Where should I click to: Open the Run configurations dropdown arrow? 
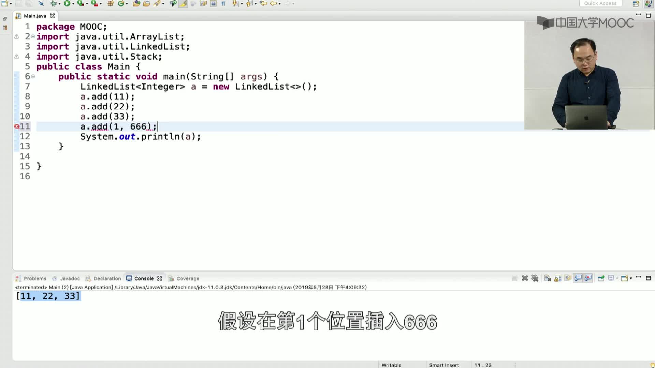(73, 3)
